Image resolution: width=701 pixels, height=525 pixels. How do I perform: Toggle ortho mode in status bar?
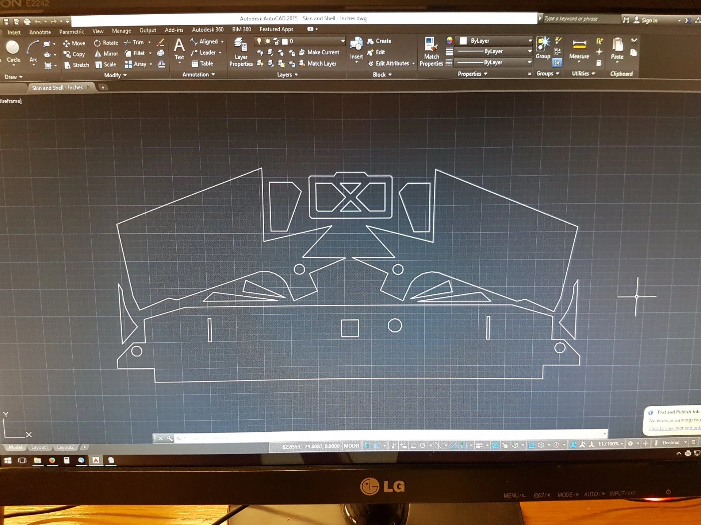[413, 445]
